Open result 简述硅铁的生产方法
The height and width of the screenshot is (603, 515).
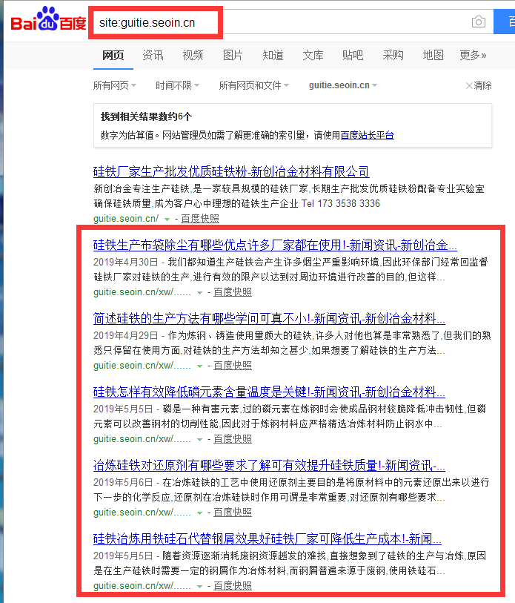click(269, 318)
